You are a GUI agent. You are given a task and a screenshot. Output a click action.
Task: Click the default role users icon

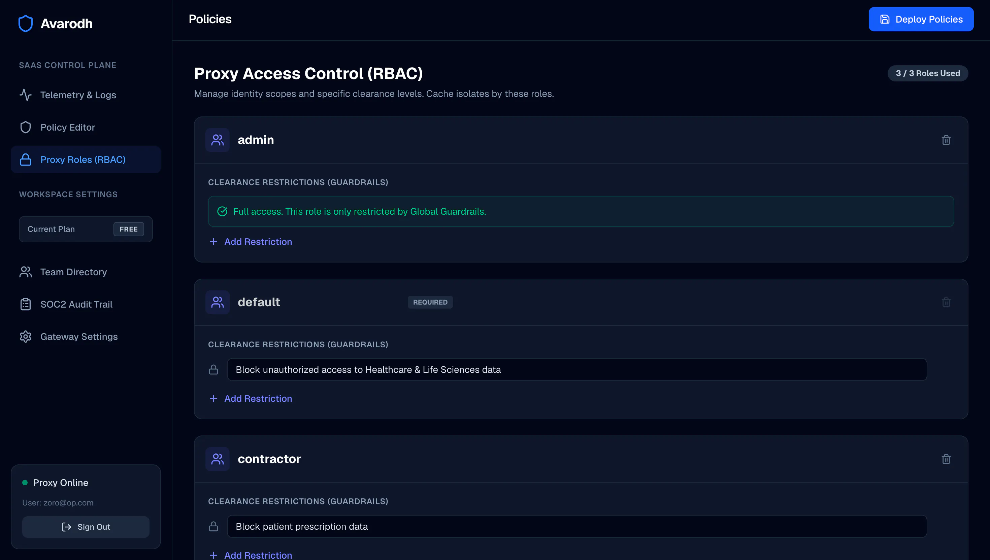click(x=218, y=302)
